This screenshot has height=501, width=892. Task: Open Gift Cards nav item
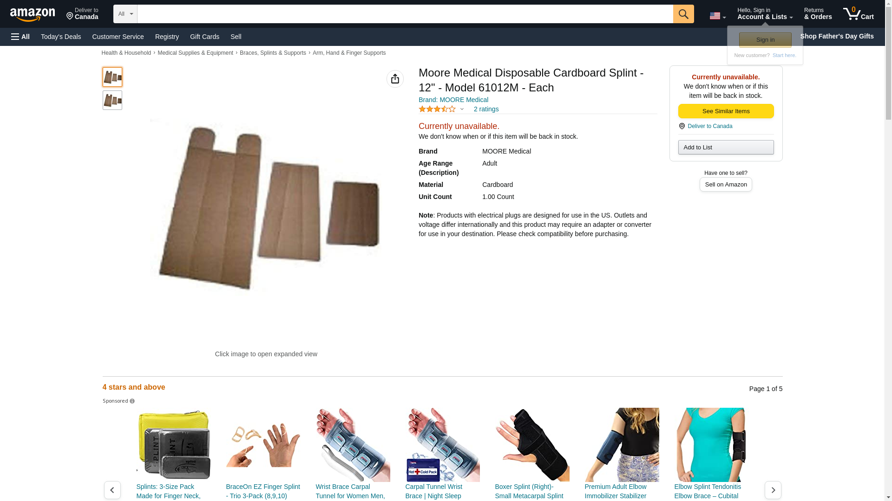point(204,37)
